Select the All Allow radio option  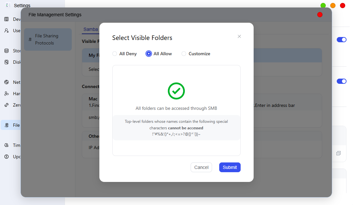(149, 54)
